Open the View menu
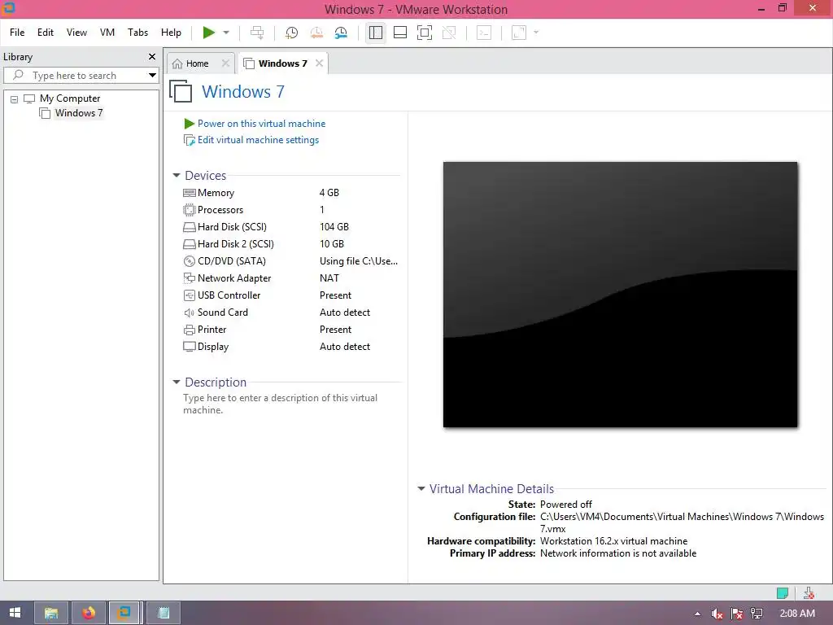This screenshot has height=625, width=833. tap(76, 33)
